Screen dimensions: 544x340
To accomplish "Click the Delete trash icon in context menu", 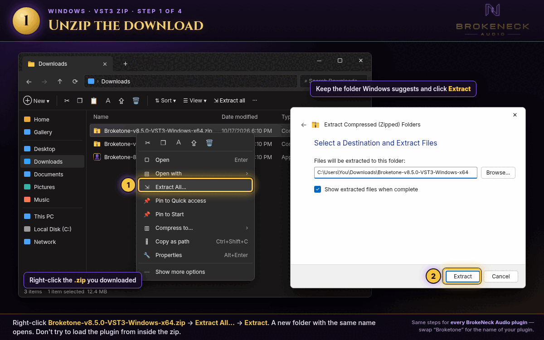I will click(209, 143).
